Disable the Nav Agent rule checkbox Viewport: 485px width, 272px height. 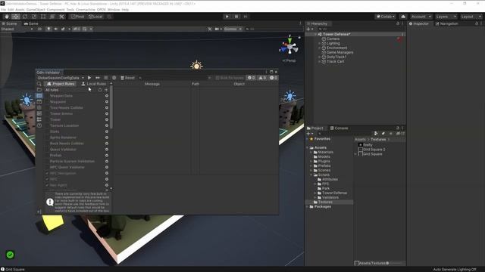(47, 185)
